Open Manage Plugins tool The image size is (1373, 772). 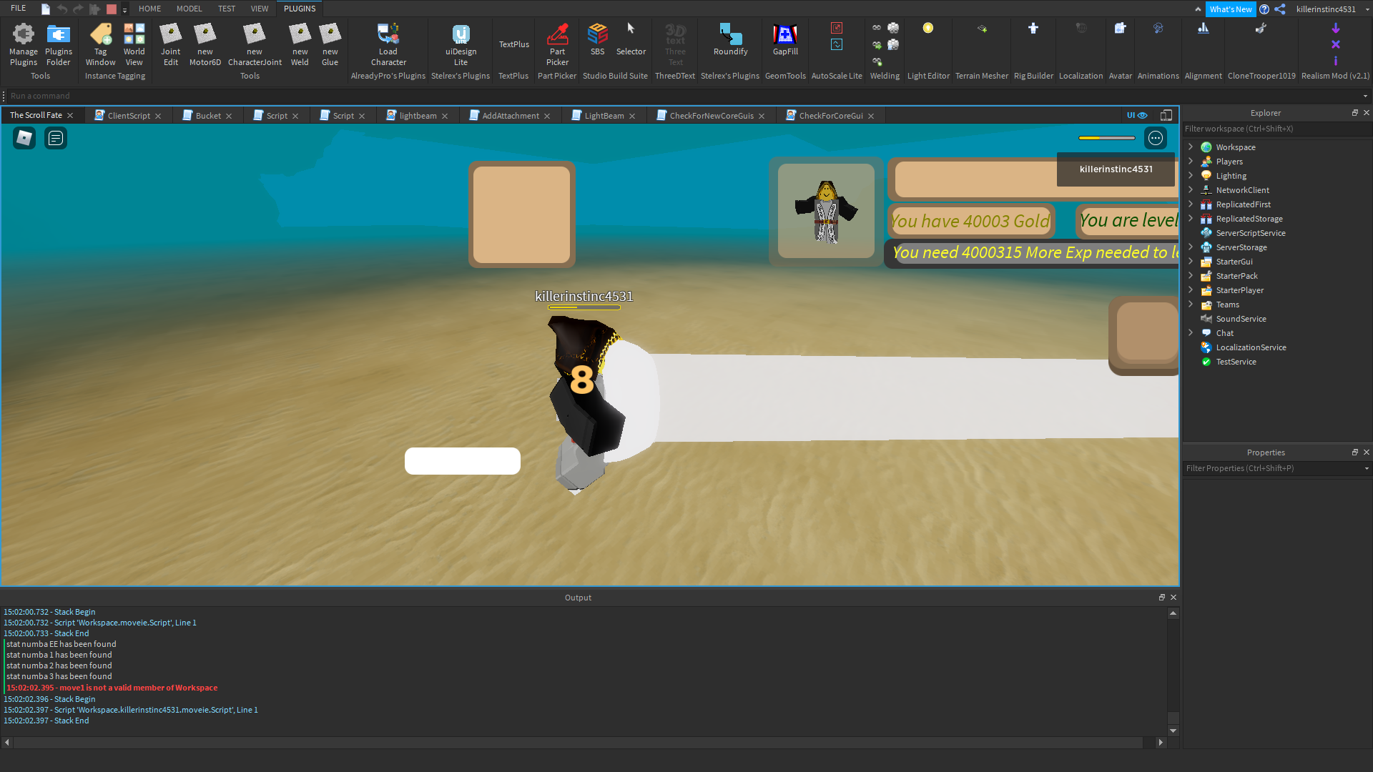[x=24, y=43]
